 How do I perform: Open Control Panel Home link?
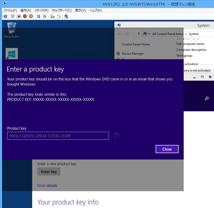pyautogui.click(x=136, y=44)
